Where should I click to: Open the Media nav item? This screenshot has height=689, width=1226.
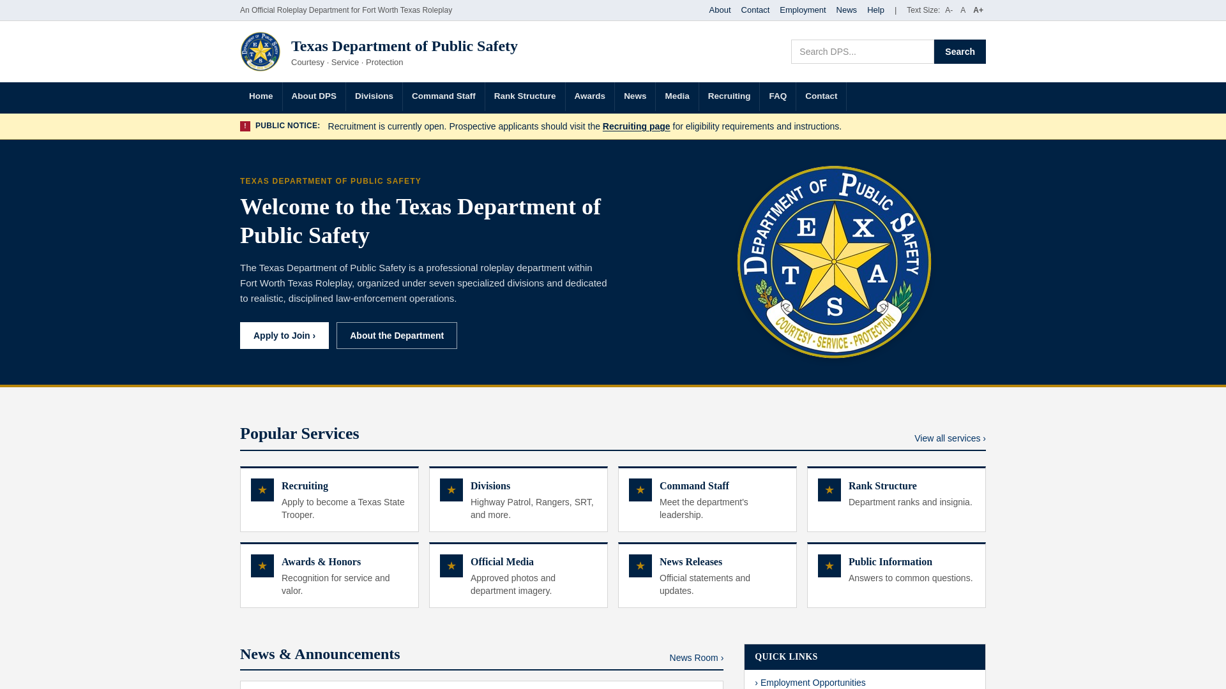pos(677,96)
